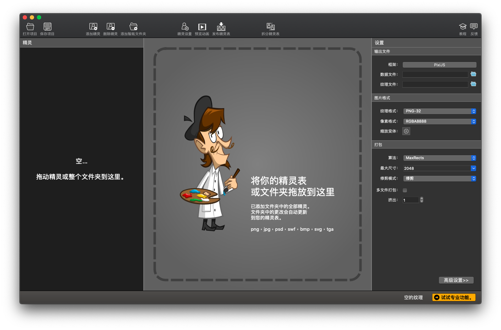Click the PixiJS framework button
The width and height of the screenshot is (501, 330).
(439, 65)
